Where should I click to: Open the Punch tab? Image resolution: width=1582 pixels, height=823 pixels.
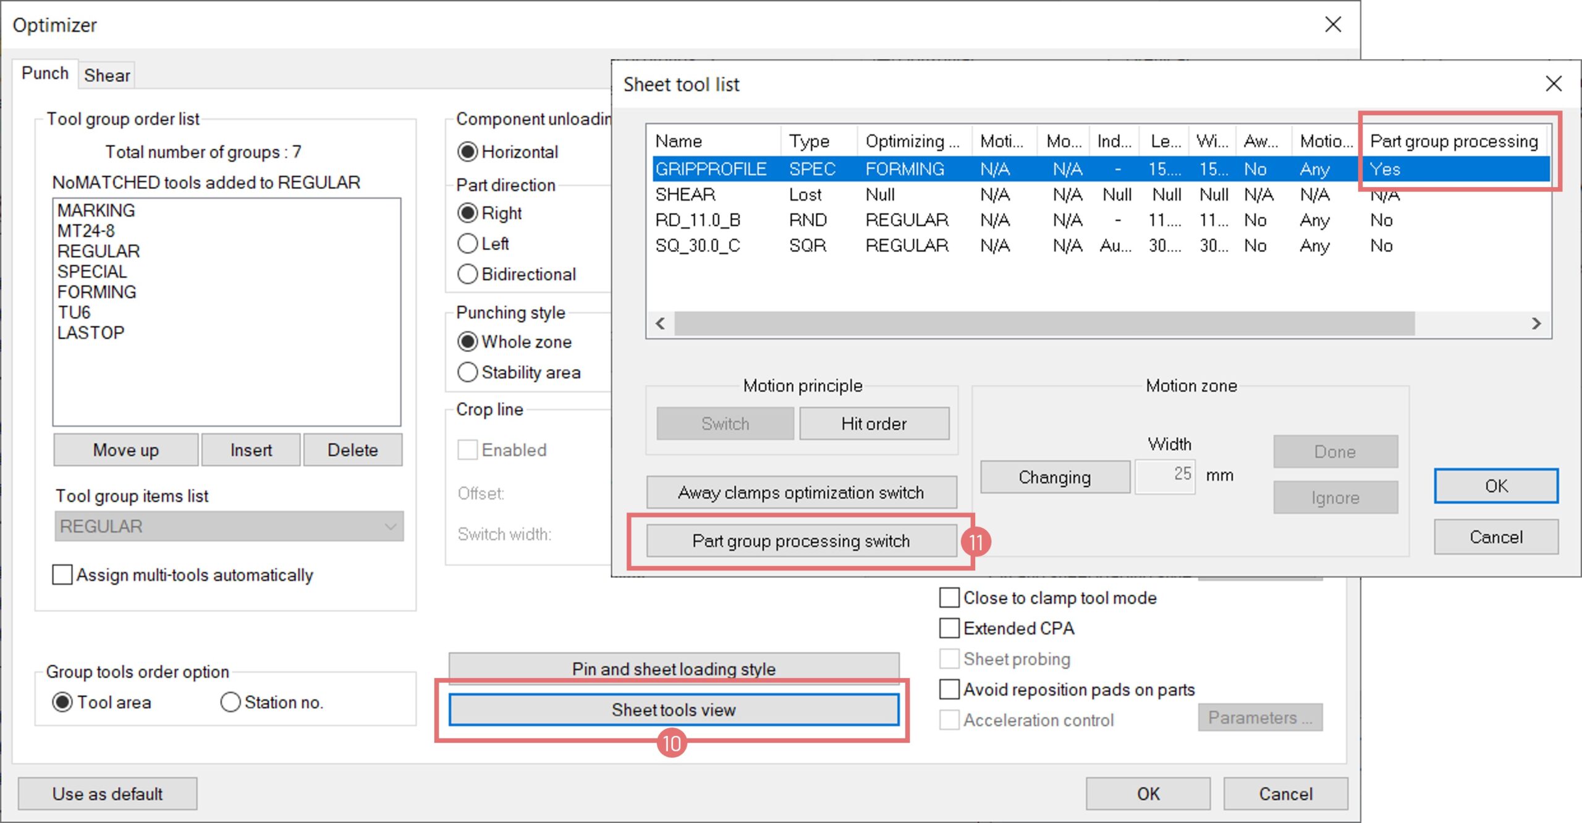(x=44, y=73)
